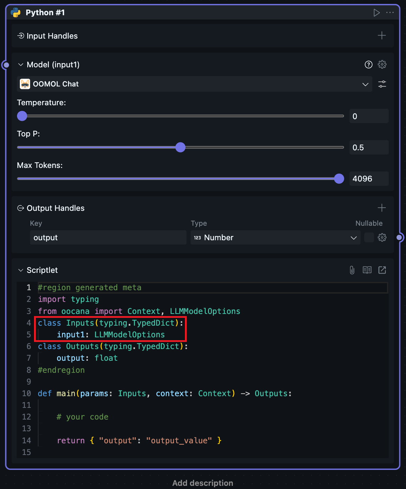Collapse the Scriptlet section
Image resolution: width=406 pixels, height=489 pixels.
coord(21,270)
